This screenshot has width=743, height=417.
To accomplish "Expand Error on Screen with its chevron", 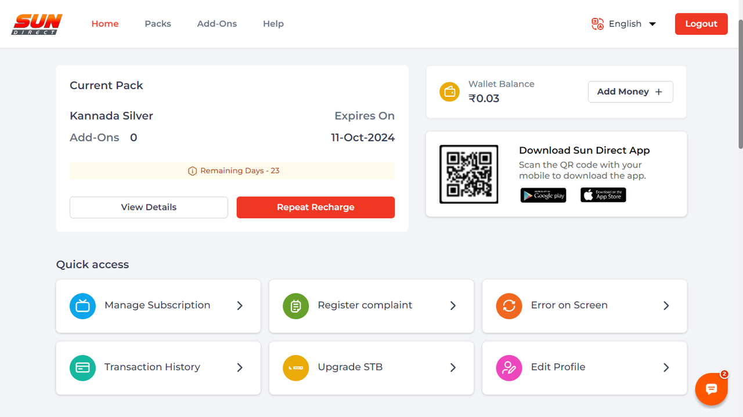I will point(666,306).
